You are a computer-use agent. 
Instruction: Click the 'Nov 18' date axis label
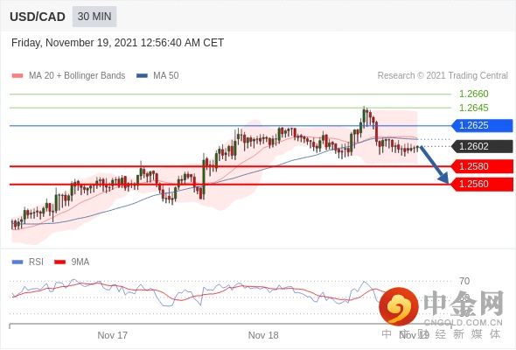pos(263,335)
